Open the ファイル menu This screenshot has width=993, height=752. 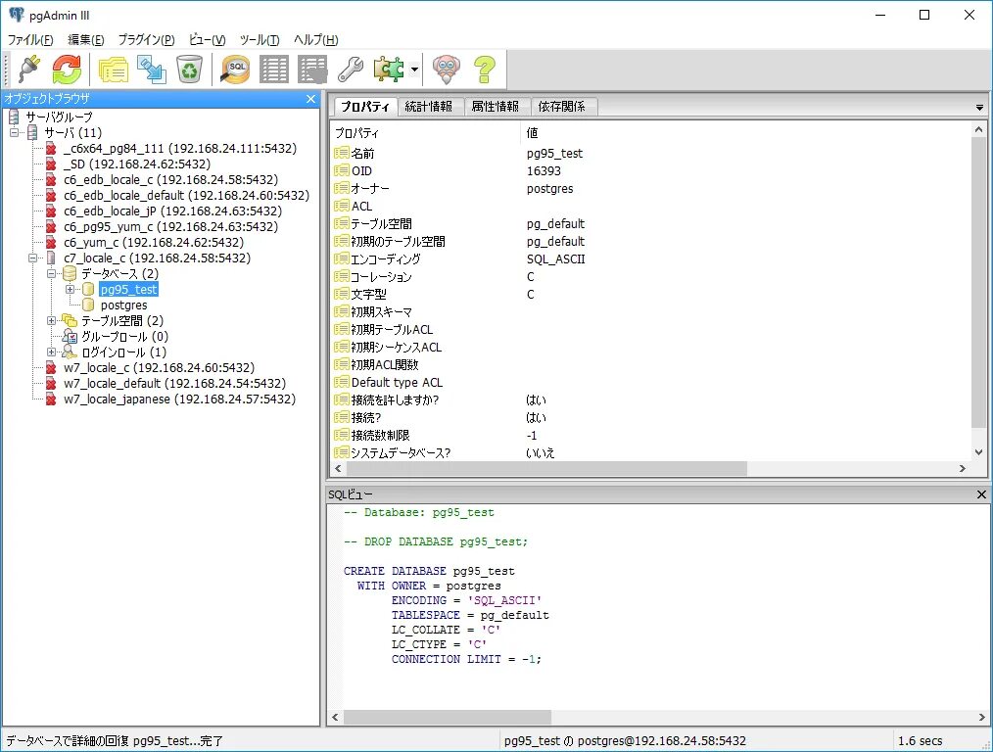coord(30,40)
